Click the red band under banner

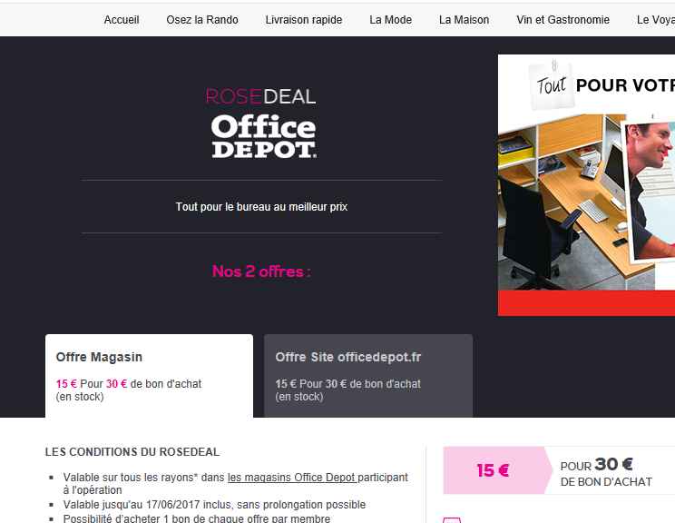tap(586, 303)
